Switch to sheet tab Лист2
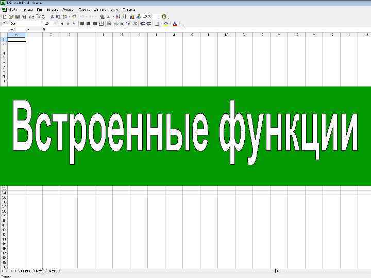The width and height of the screenshot is (371, 278). tap(39, 271)
